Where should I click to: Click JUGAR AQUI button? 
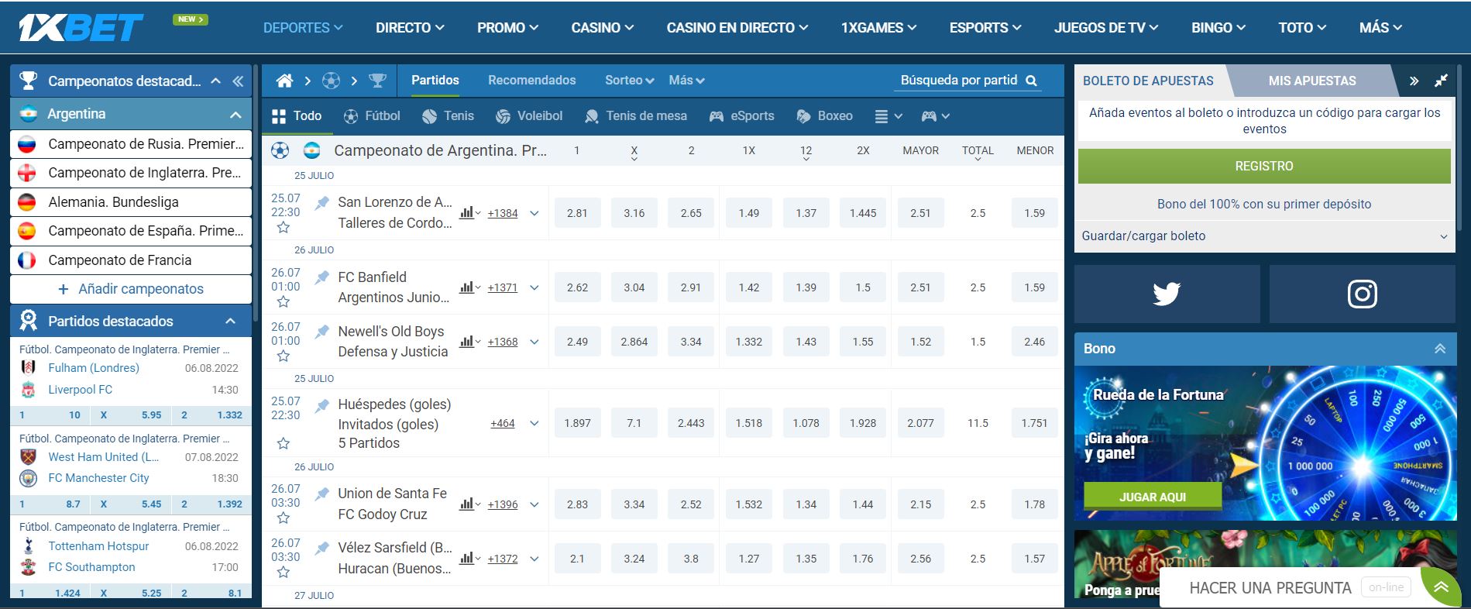(x=1153, y=497)
